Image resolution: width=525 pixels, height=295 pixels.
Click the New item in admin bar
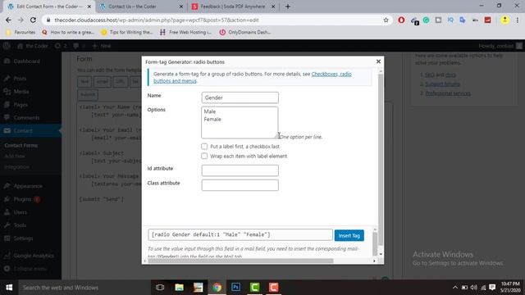pos(102,46)
